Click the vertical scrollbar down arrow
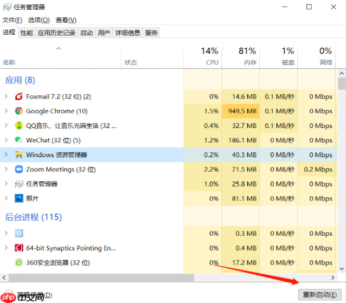Image resolution: width=346 pixels, height=303 pixels. tap(342, 269)
